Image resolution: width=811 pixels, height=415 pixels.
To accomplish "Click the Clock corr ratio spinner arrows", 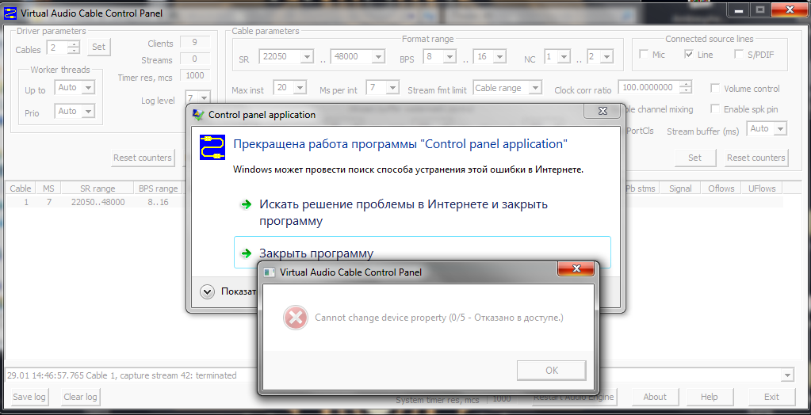I will click(x=687, y=88).
